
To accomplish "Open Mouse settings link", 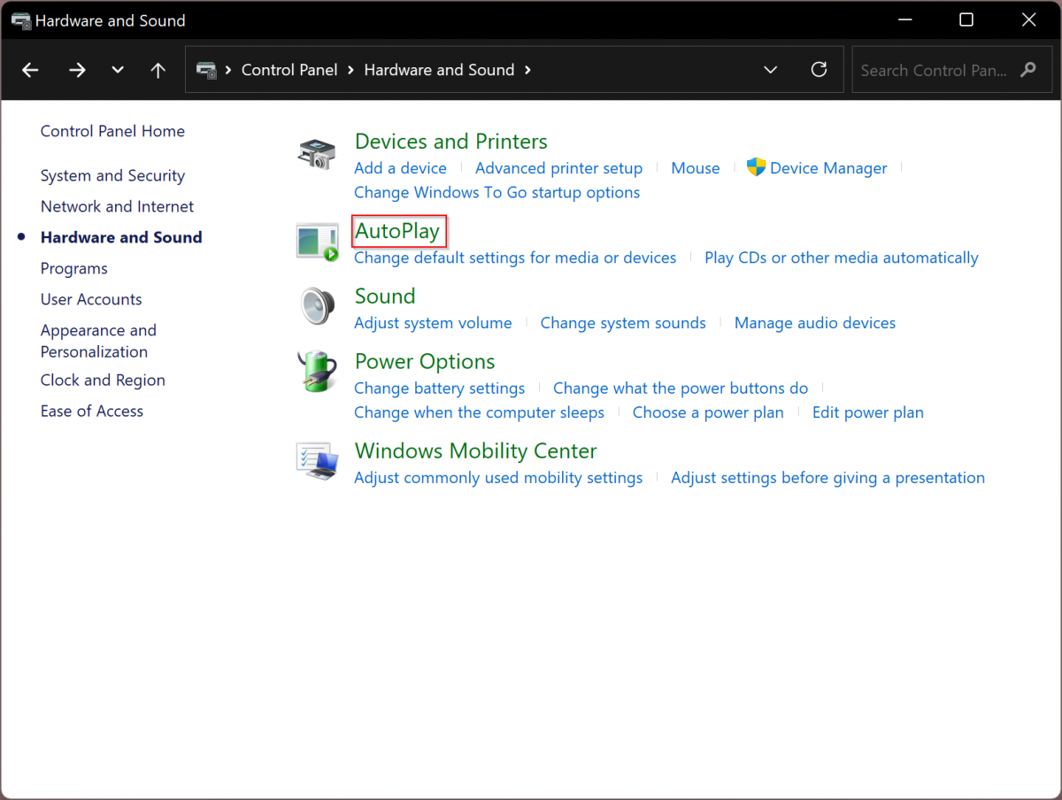I will 696,168.
